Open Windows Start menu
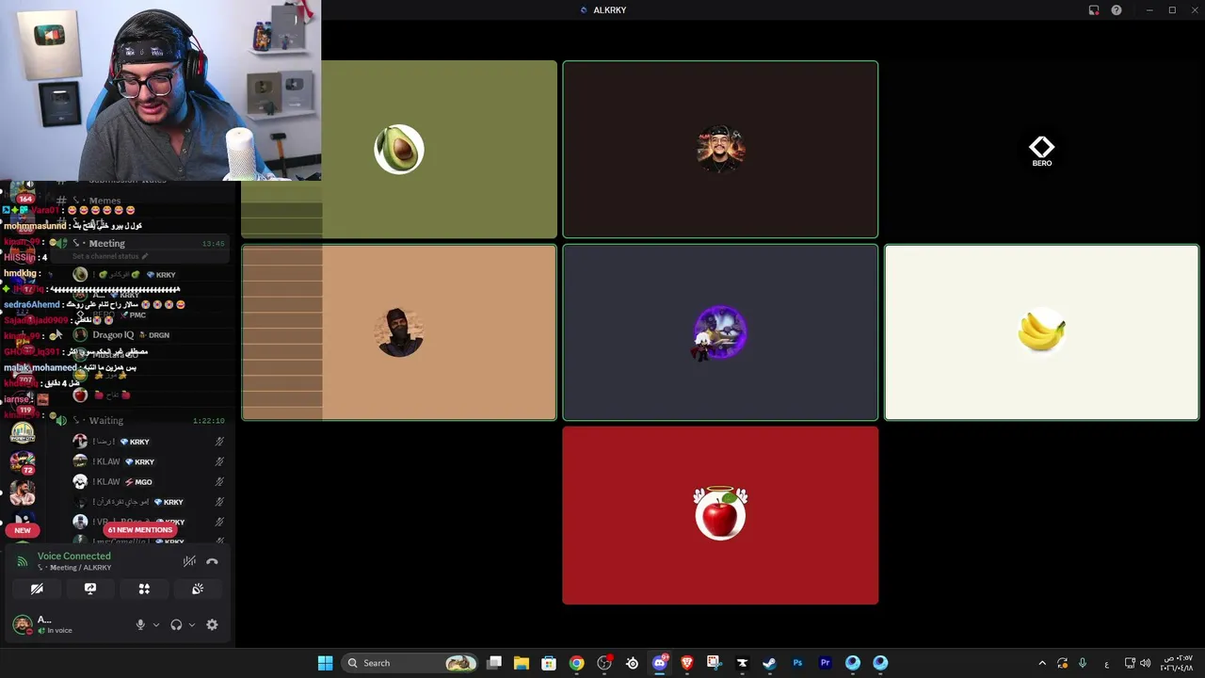 [325, 663]
